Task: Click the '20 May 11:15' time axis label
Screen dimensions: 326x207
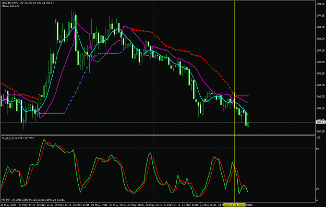Action: [45, 205]
